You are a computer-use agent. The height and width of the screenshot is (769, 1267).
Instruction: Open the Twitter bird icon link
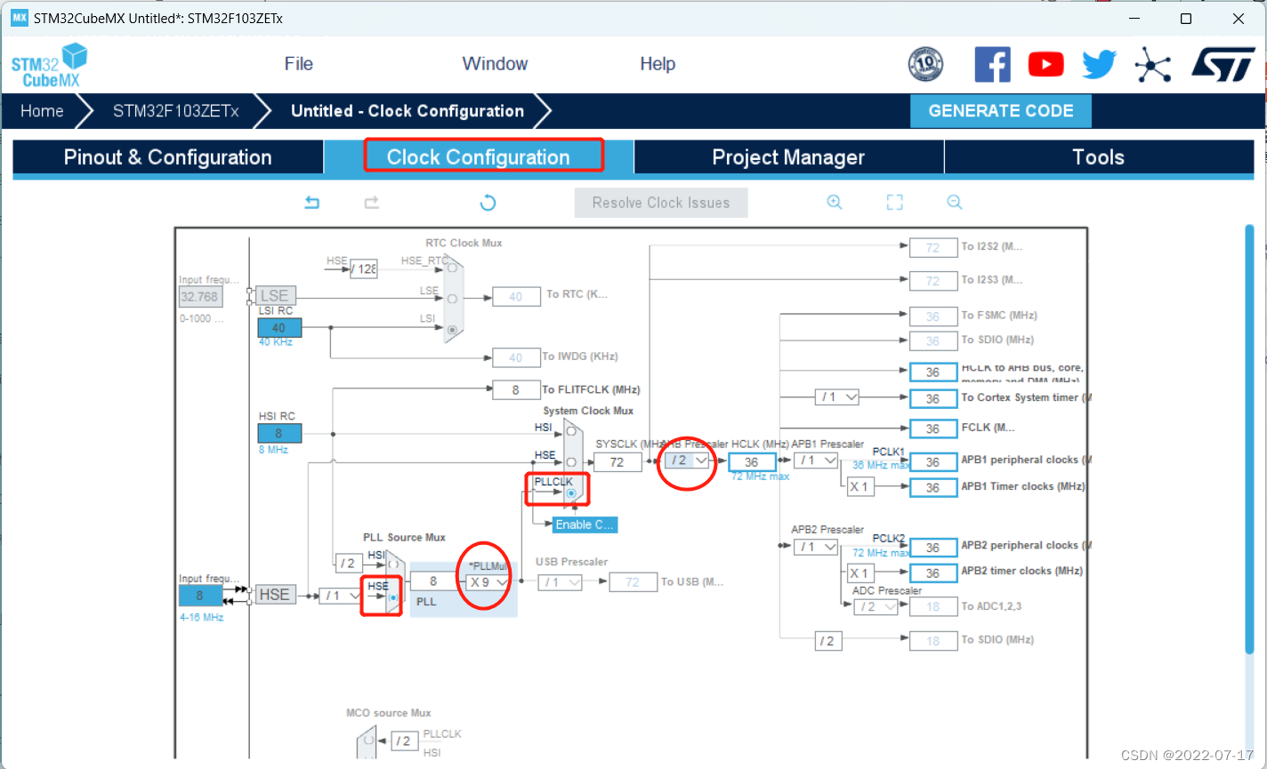pyautogui.click(x=1100, y=64)
